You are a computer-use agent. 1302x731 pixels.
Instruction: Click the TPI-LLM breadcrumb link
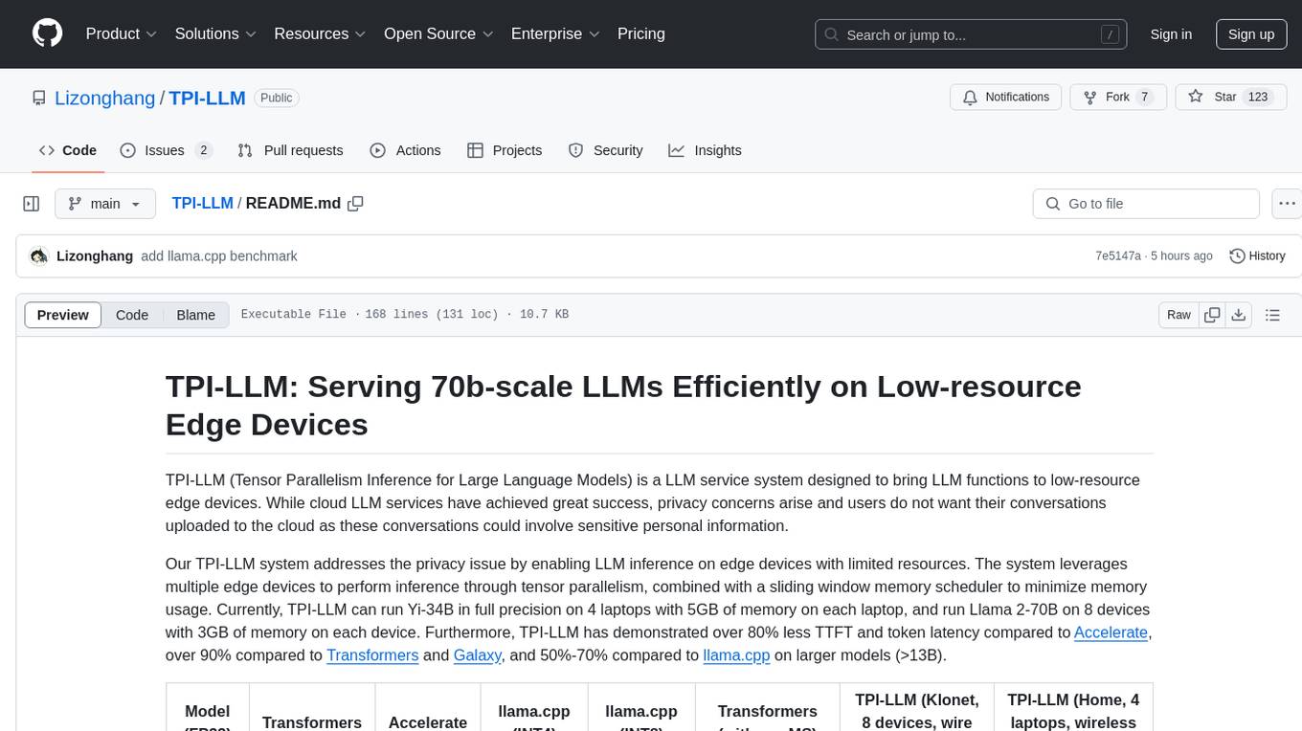202,203
